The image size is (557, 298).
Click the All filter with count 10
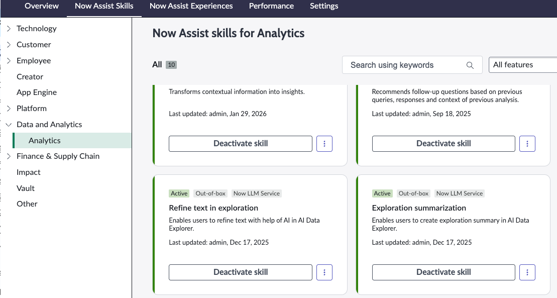(164, 65)
